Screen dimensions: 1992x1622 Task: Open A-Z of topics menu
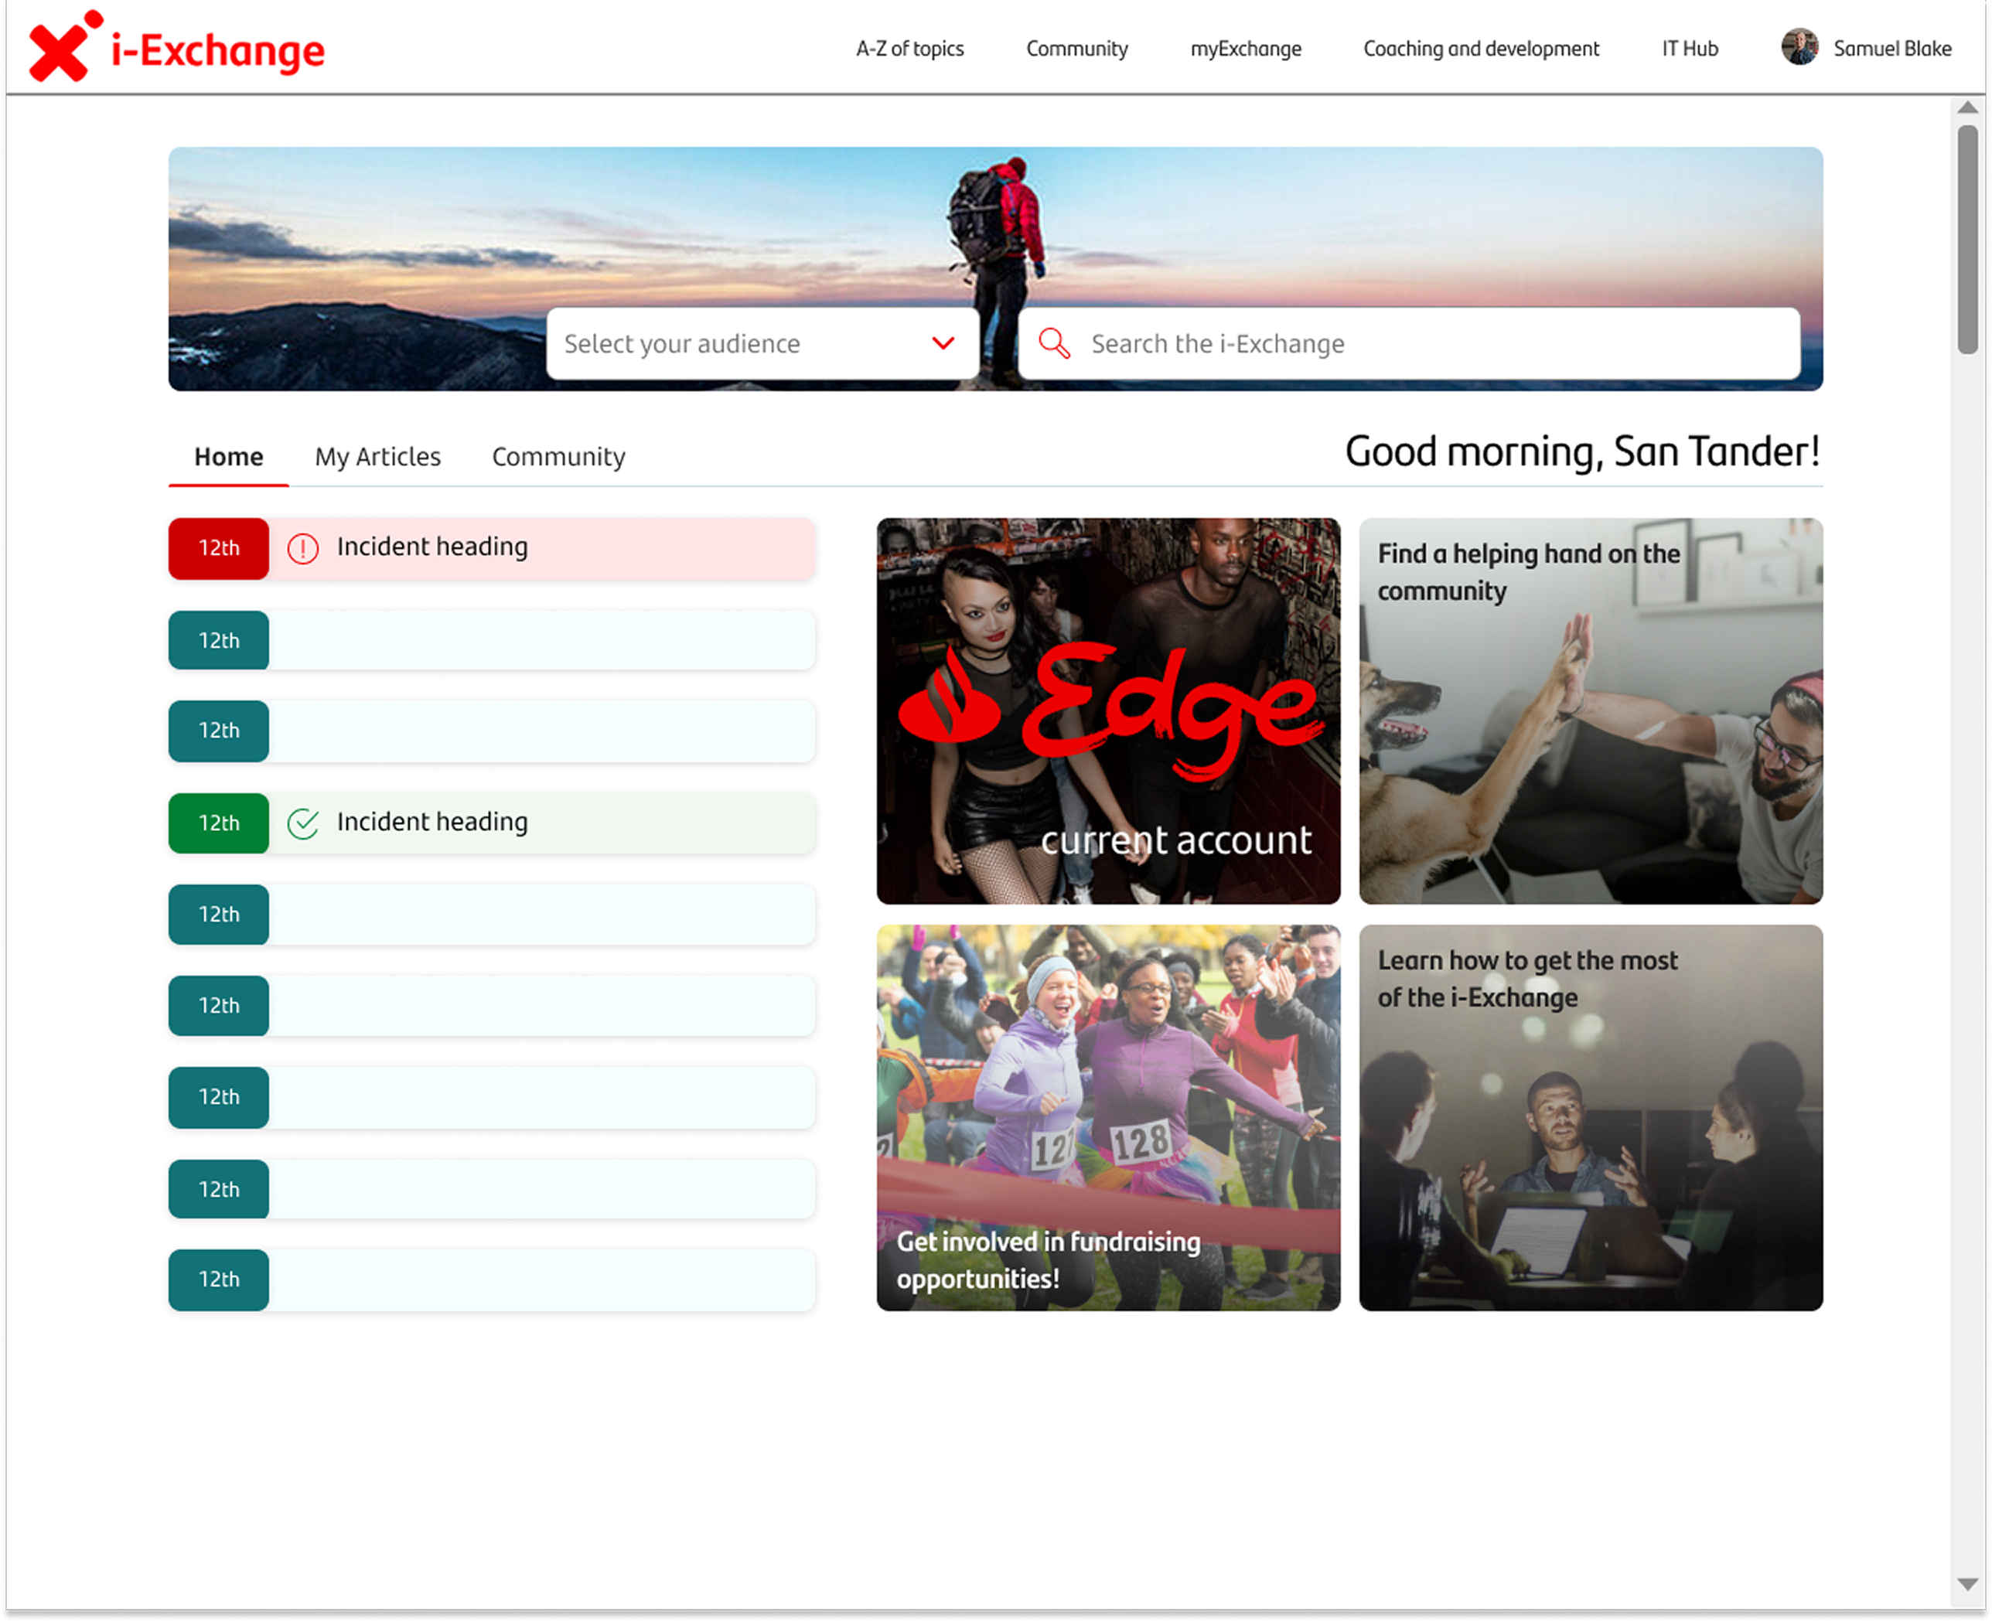(910, 49)
